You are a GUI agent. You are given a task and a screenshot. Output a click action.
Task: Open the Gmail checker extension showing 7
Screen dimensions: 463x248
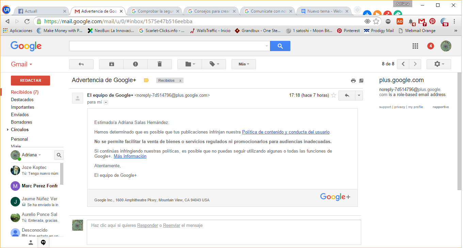click(x=422, y=21)
